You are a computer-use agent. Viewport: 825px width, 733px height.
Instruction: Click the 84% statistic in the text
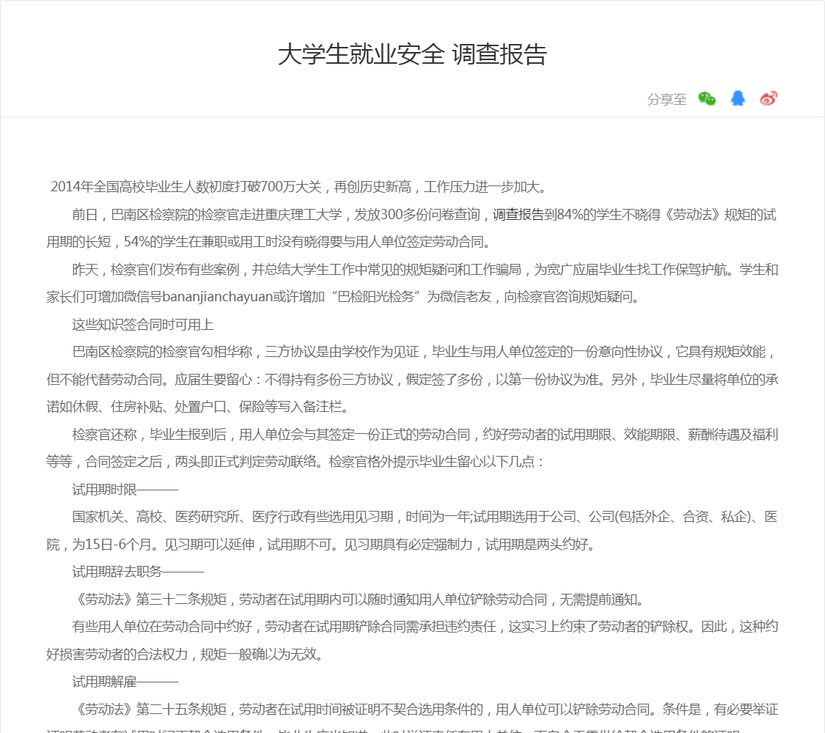569,215
